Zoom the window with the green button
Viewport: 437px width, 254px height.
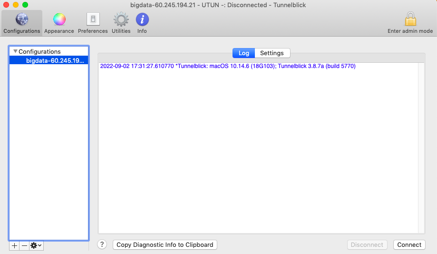click(x=25, y=5)
